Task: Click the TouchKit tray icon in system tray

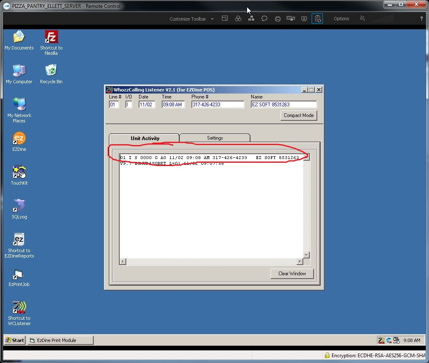Action: pos(396,340)
